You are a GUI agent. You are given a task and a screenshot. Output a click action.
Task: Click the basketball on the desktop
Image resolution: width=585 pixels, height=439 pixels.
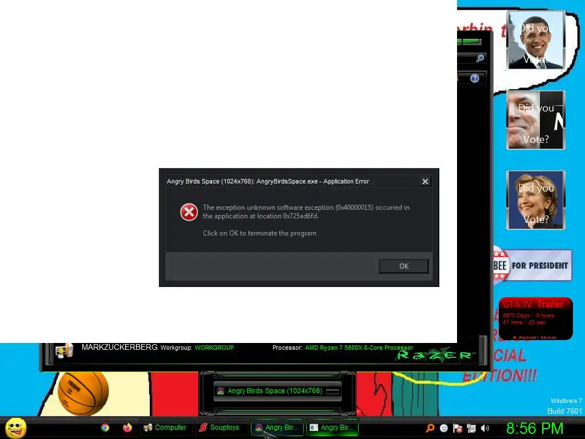tap(83, 393)
